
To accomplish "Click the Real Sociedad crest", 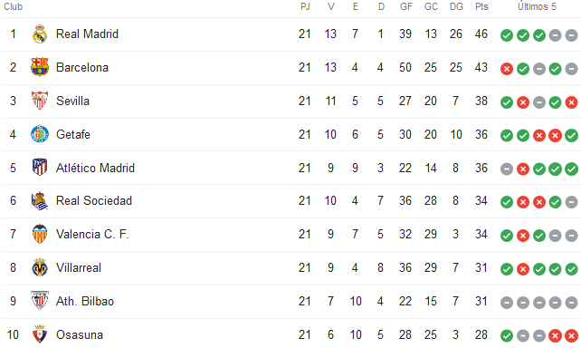I will [40, 200].
